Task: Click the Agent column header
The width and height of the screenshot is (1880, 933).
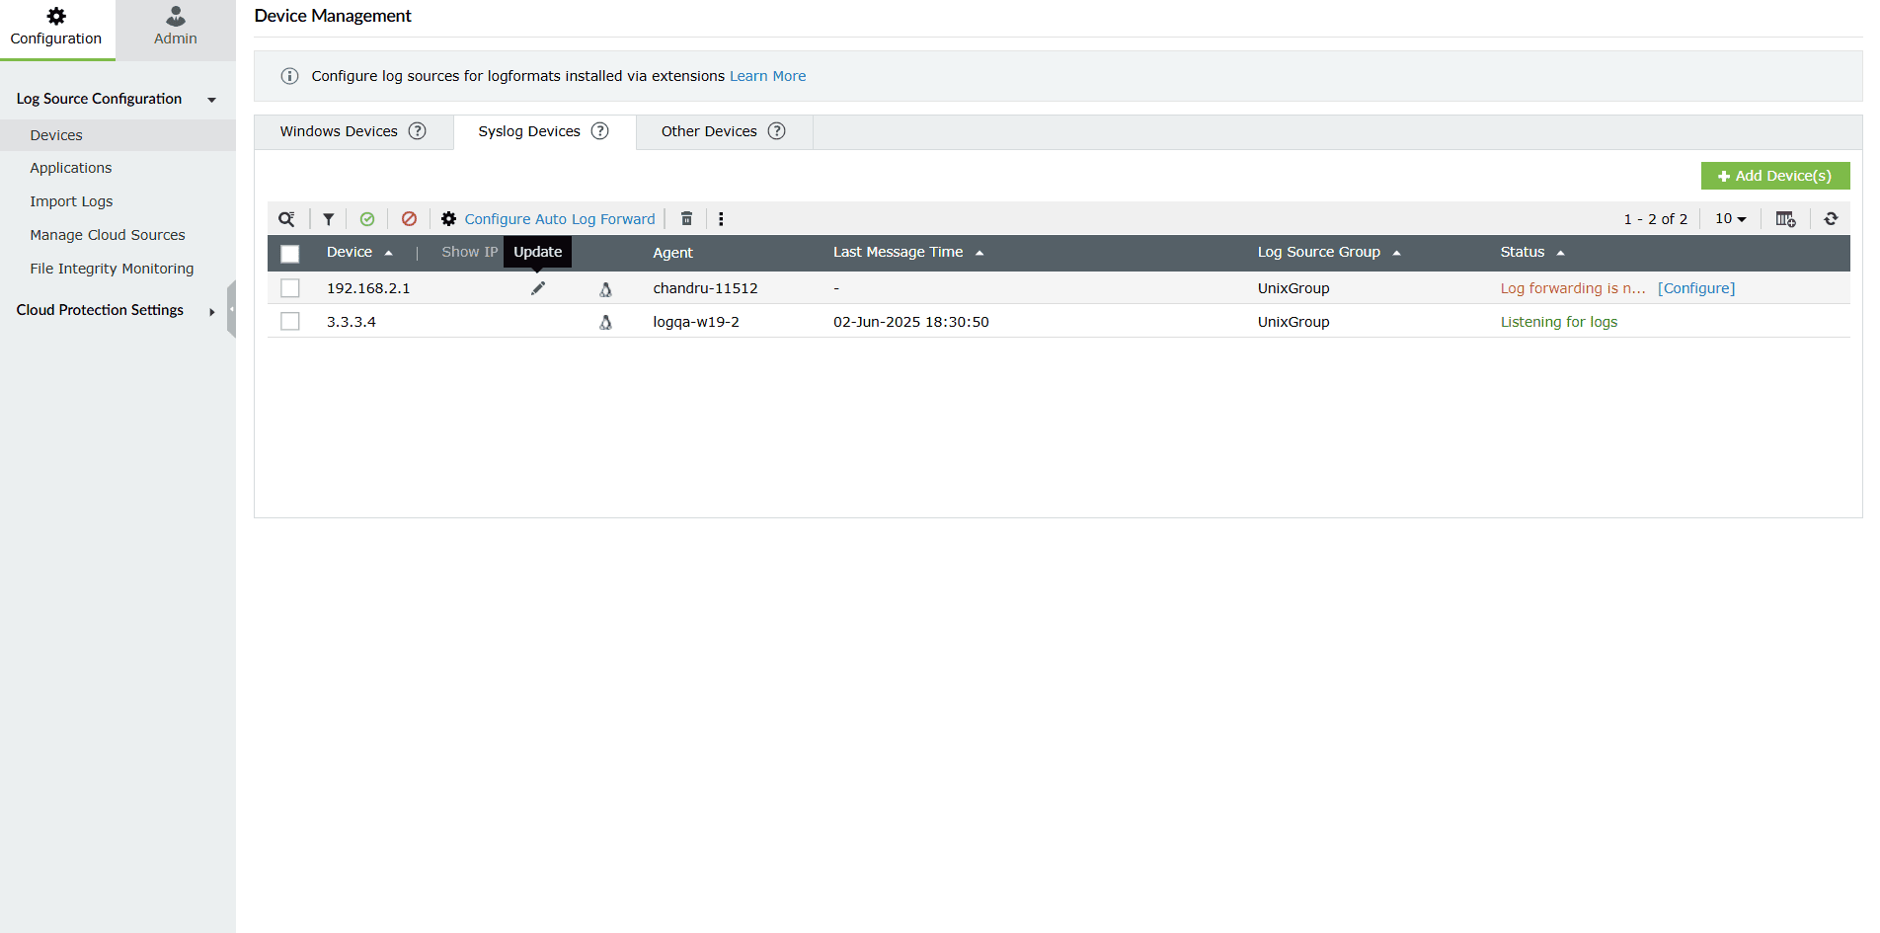Action: [672, 253]
